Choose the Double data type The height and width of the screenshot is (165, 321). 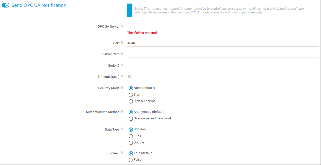tap(131, 143)
